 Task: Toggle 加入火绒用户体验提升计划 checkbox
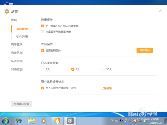click(x=42, y=88)
